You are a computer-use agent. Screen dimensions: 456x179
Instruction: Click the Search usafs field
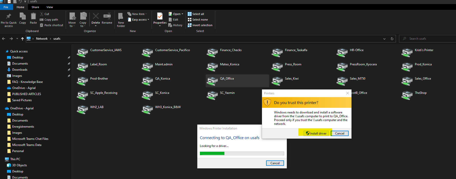(x=427, y=39)
